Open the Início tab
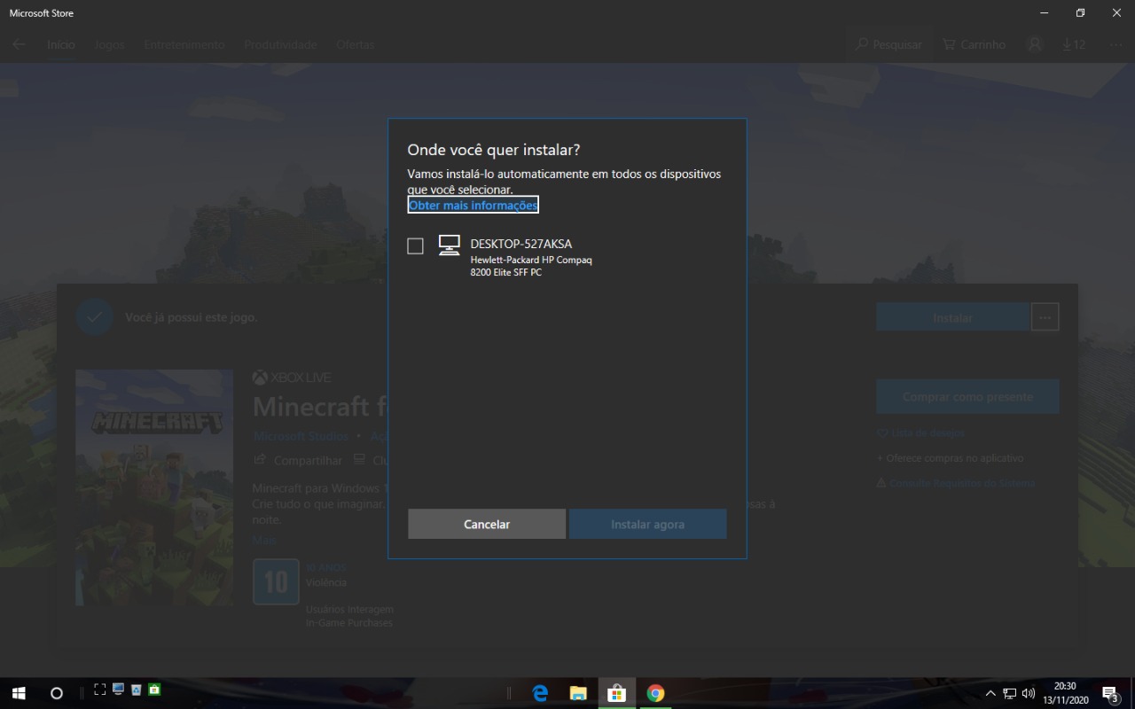Viewport: 1135px width, 709px height. pos(61,44)
